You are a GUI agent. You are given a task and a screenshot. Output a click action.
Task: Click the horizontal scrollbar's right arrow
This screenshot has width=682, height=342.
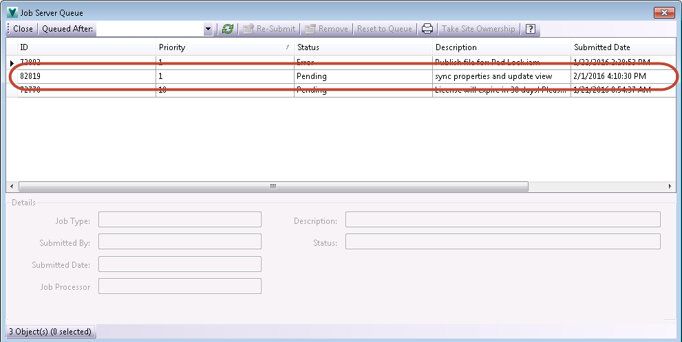tap(670, 186)
